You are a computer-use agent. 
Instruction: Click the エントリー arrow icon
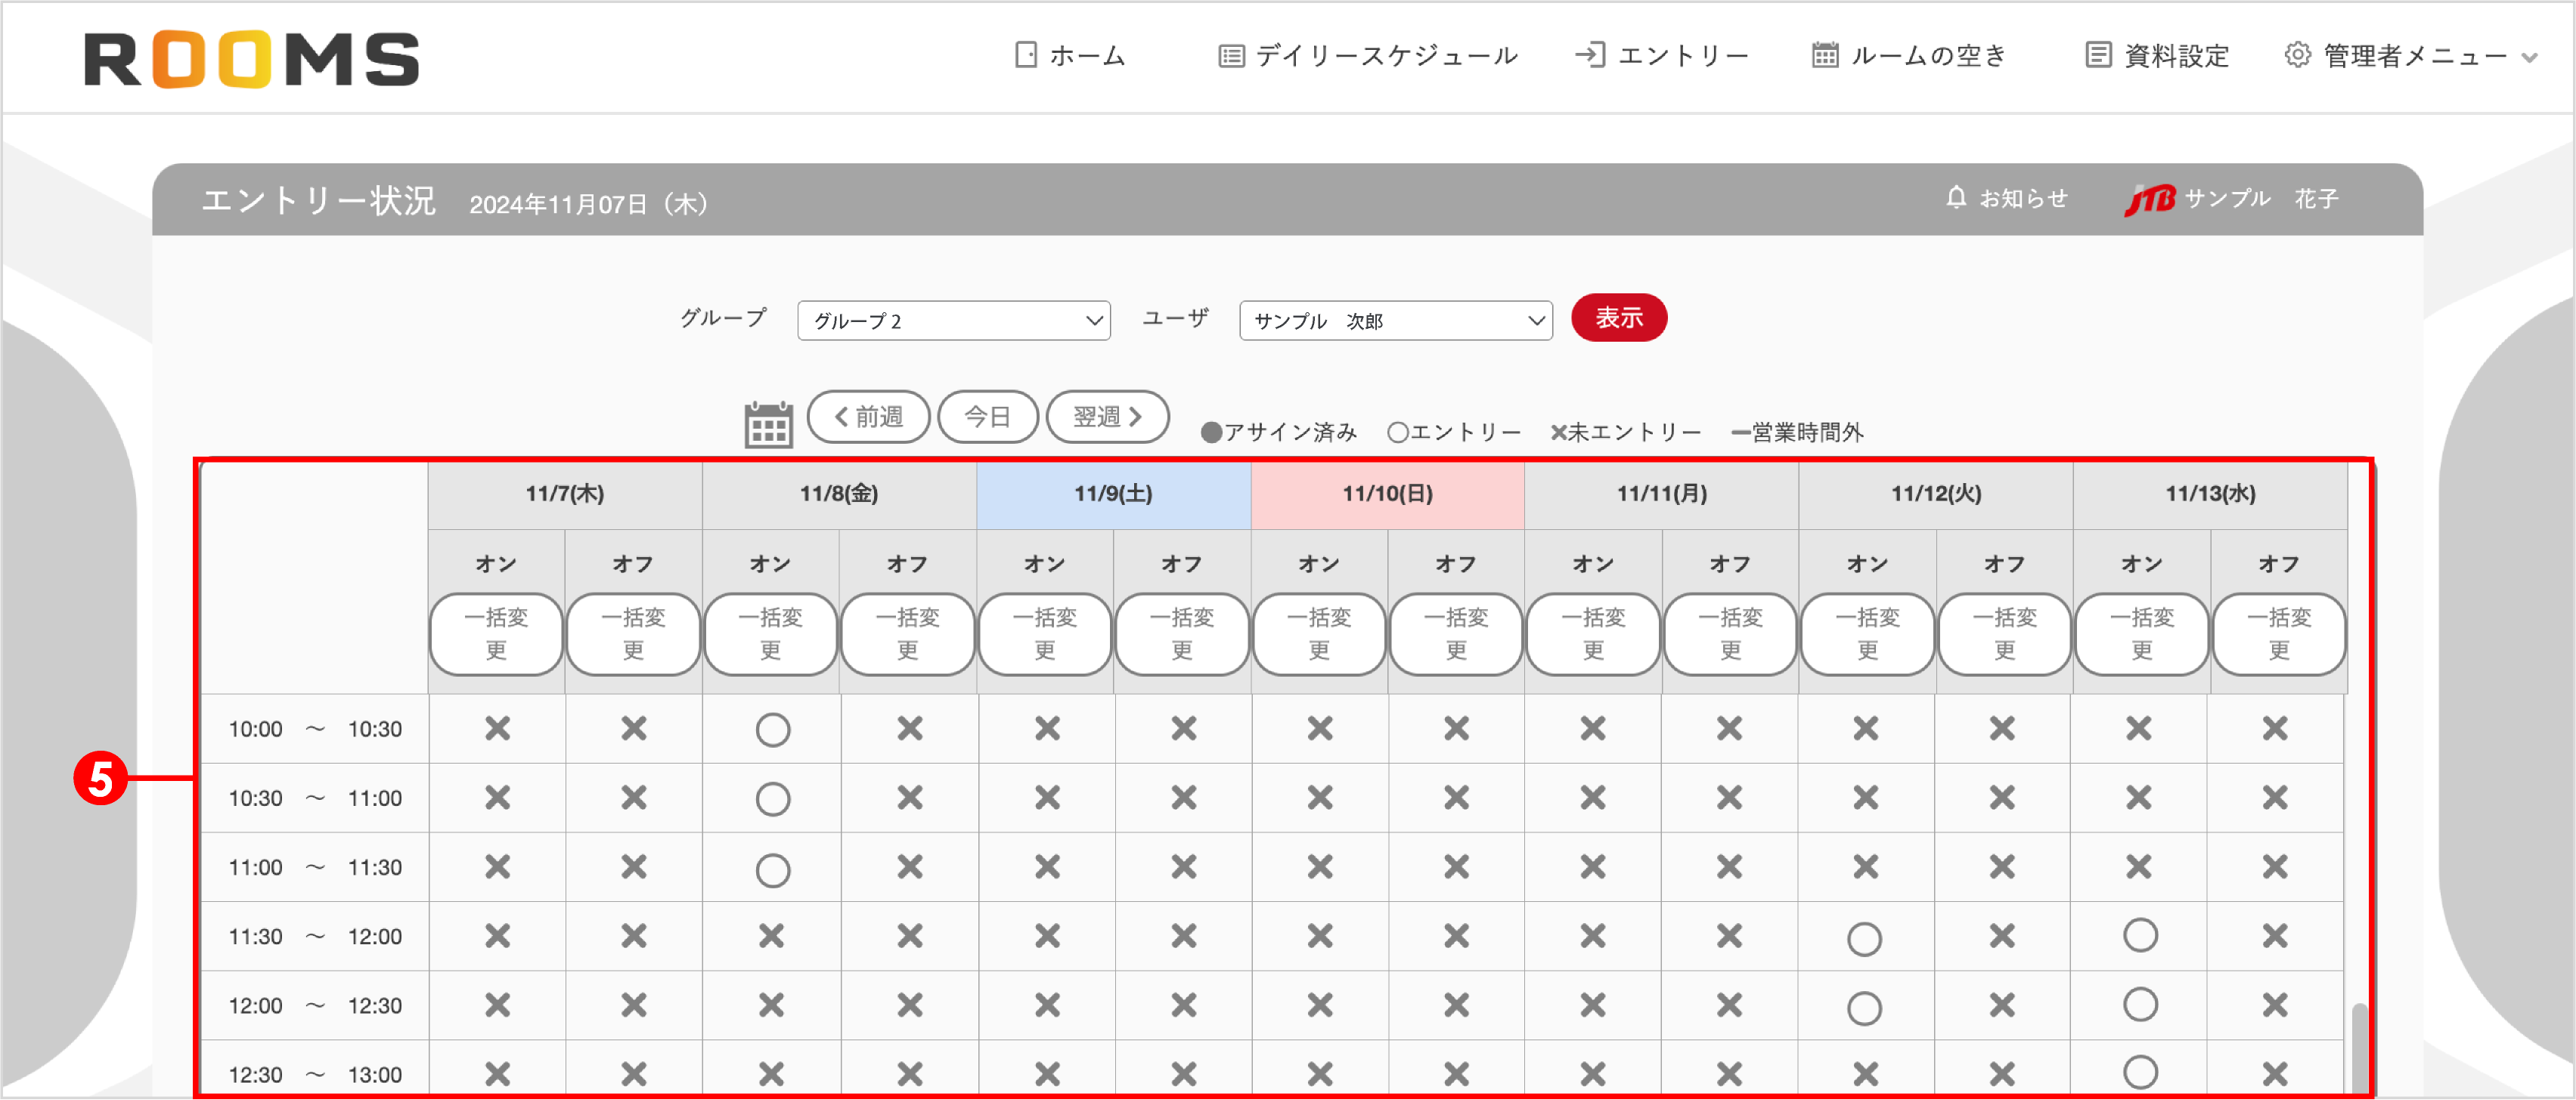[1592, 55]
